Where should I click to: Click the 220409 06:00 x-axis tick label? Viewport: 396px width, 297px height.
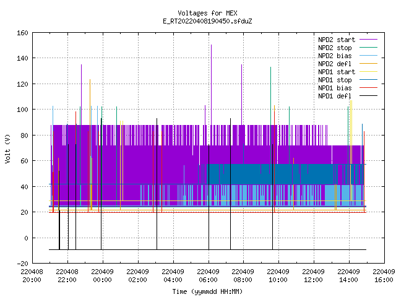[x=208, y=276]
